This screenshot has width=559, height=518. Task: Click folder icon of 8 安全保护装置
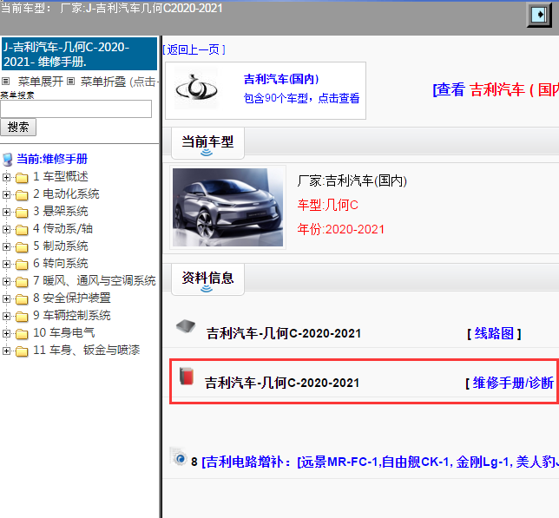(22, 298)
